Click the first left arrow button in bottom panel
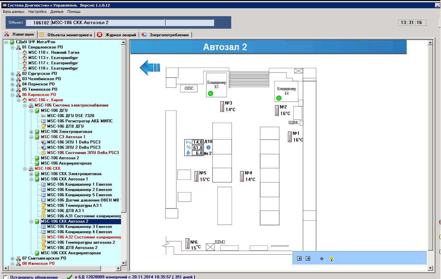 click(x=299, y=259)
